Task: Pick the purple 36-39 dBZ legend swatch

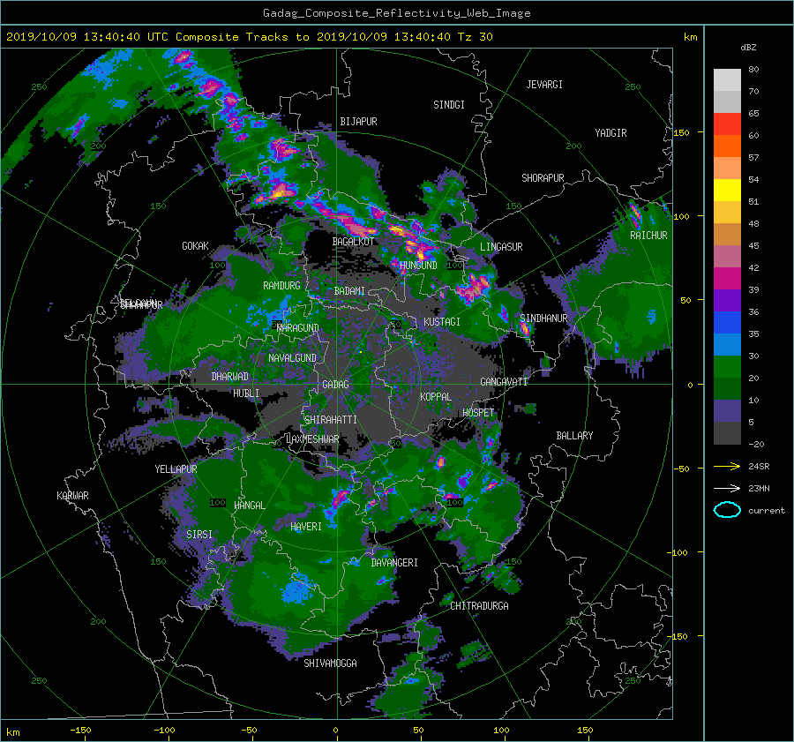Action: point(727,300)
